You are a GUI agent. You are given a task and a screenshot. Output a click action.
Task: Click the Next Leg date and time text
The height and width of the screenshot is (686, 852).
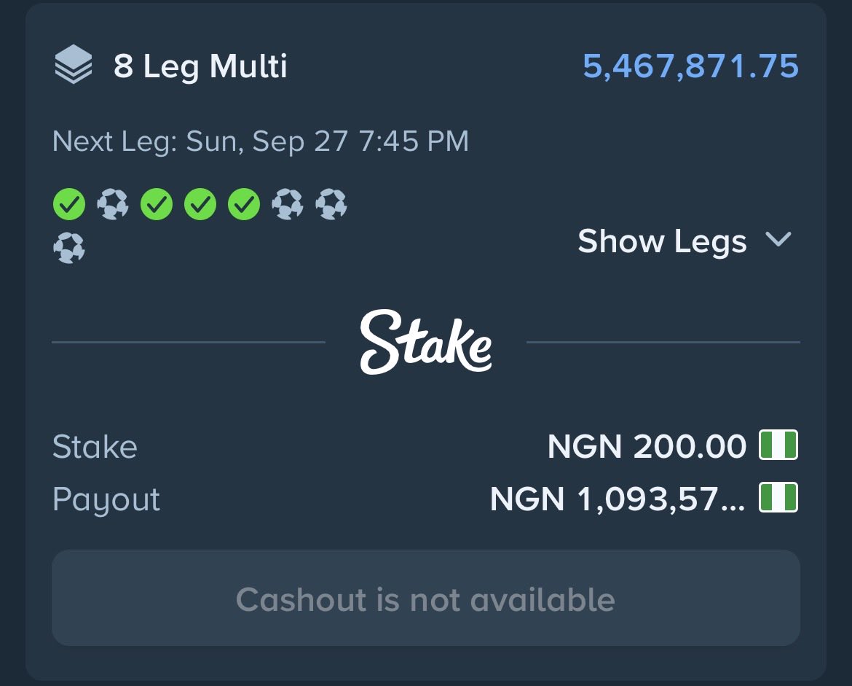pos(260,141)
